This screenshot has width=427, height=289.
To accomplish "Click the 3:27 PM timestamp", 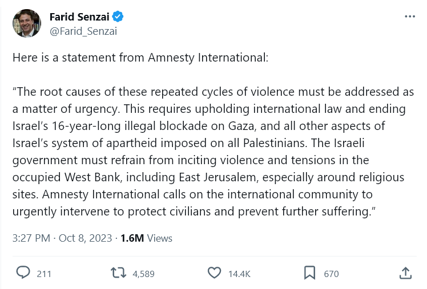I will (x=30, y=238).
